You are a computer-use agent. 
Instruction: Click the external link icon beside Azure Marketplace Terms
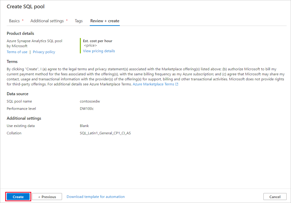(177, 84)
